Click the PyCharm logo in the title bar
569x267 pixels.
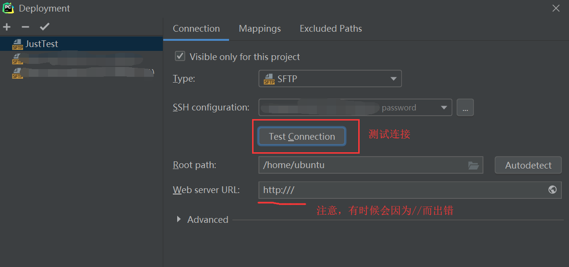click(x=8, y=8)
